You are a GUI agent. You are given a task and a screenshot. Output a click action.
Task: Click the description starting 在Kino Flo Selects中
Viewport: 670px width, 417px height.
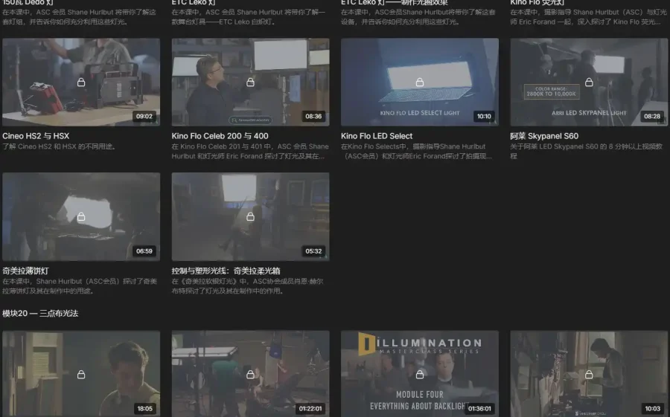[416, 151]
